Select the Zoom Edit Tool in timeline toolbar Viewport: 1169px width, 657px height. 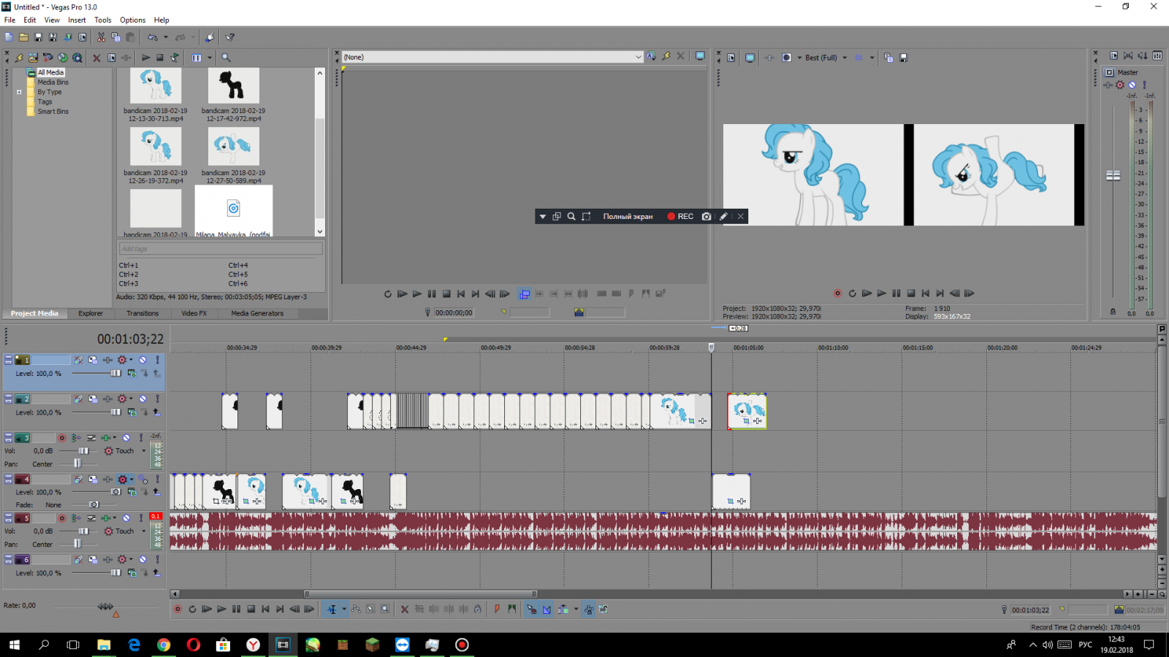click(x=385, y=609)
